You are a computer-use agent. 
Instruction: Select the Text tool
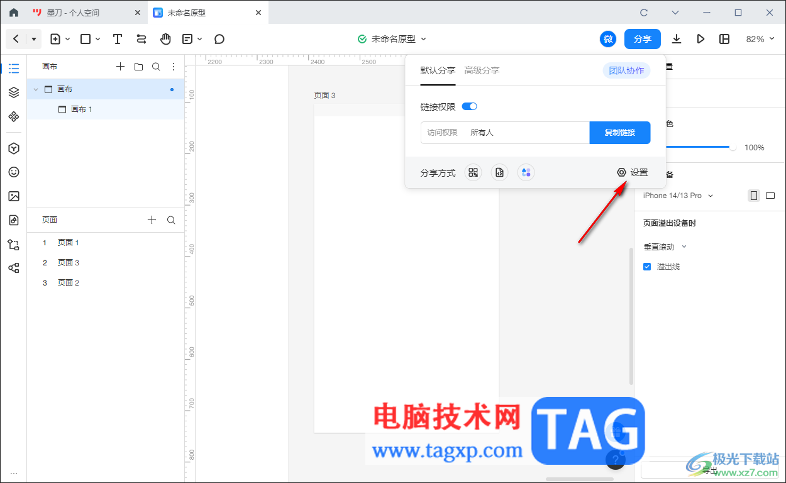tap(118, 39)
